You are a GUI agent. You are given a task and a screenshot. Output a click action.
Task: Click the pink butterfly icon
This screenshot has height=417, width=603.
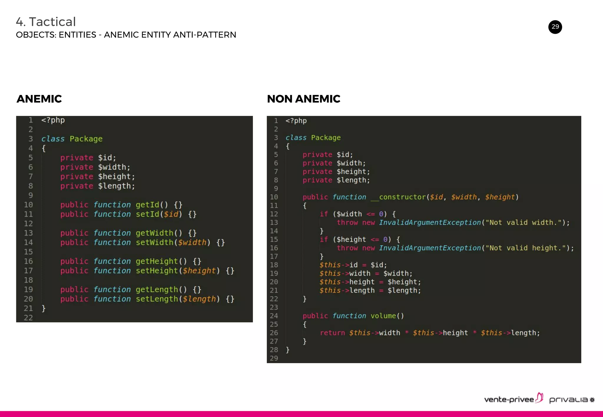[x=539, y=398]
